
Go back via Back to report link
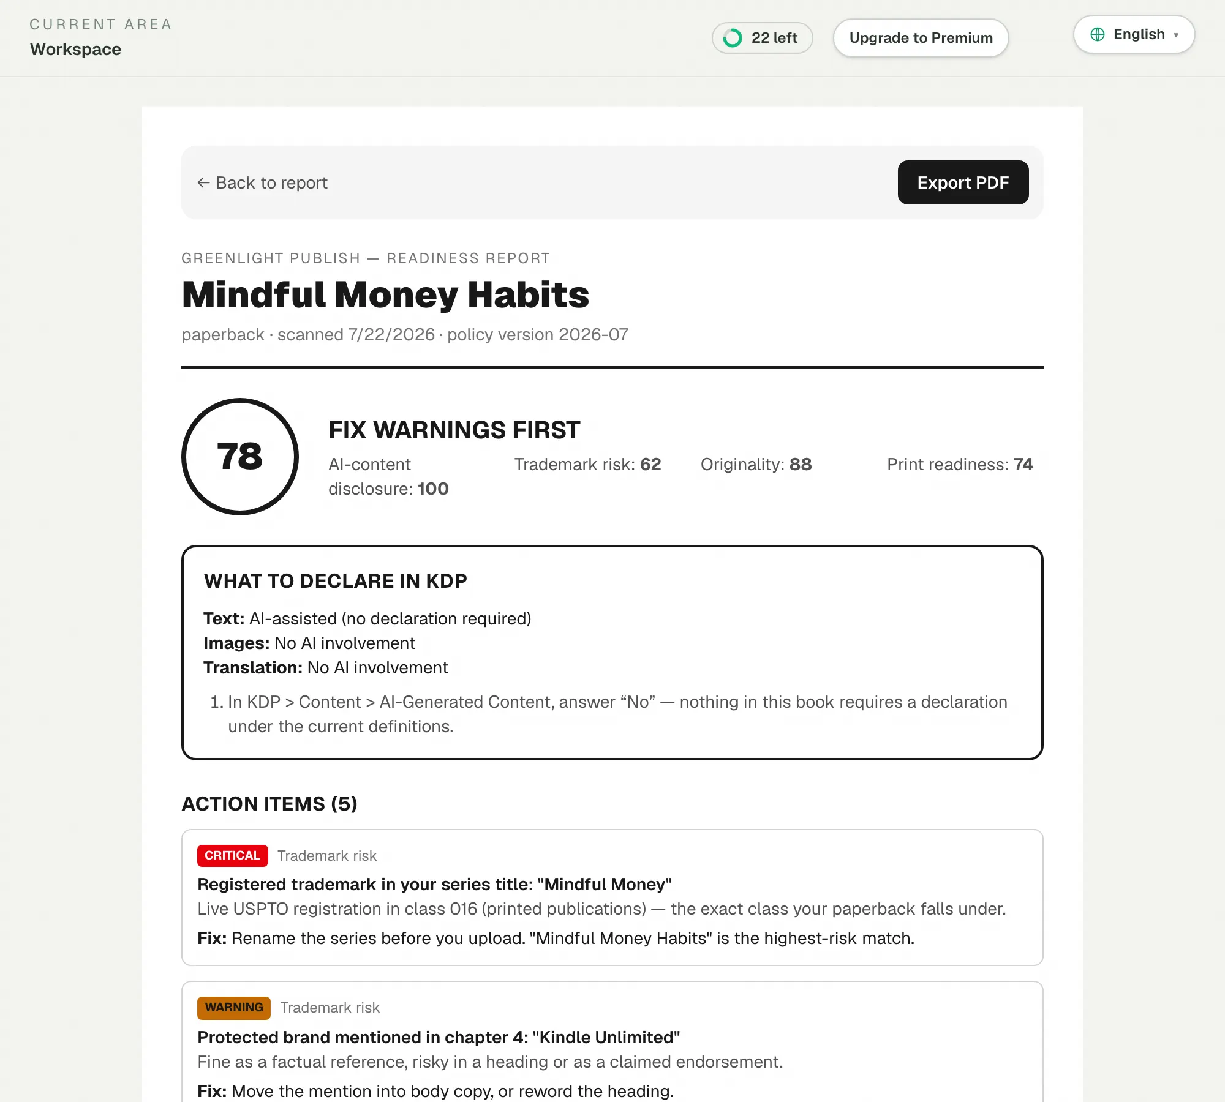pos(262,182)
